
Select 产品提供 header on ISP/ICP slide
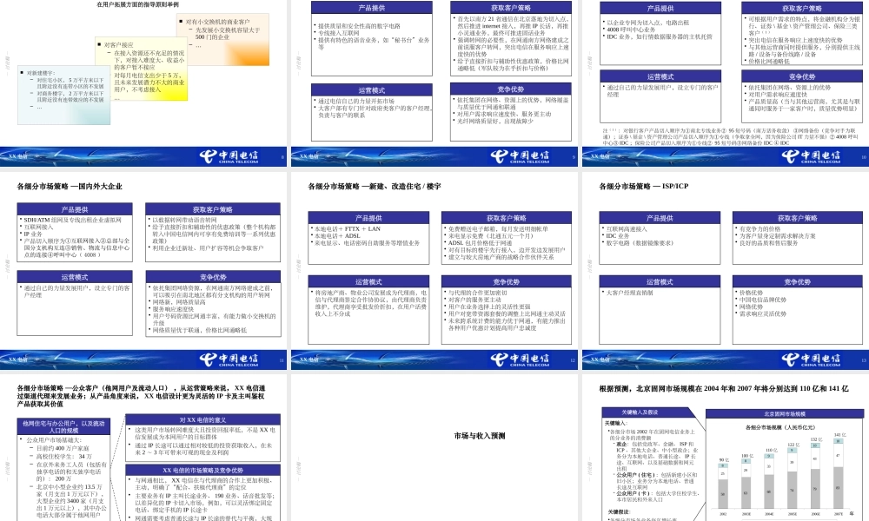(x=660, y=218)
